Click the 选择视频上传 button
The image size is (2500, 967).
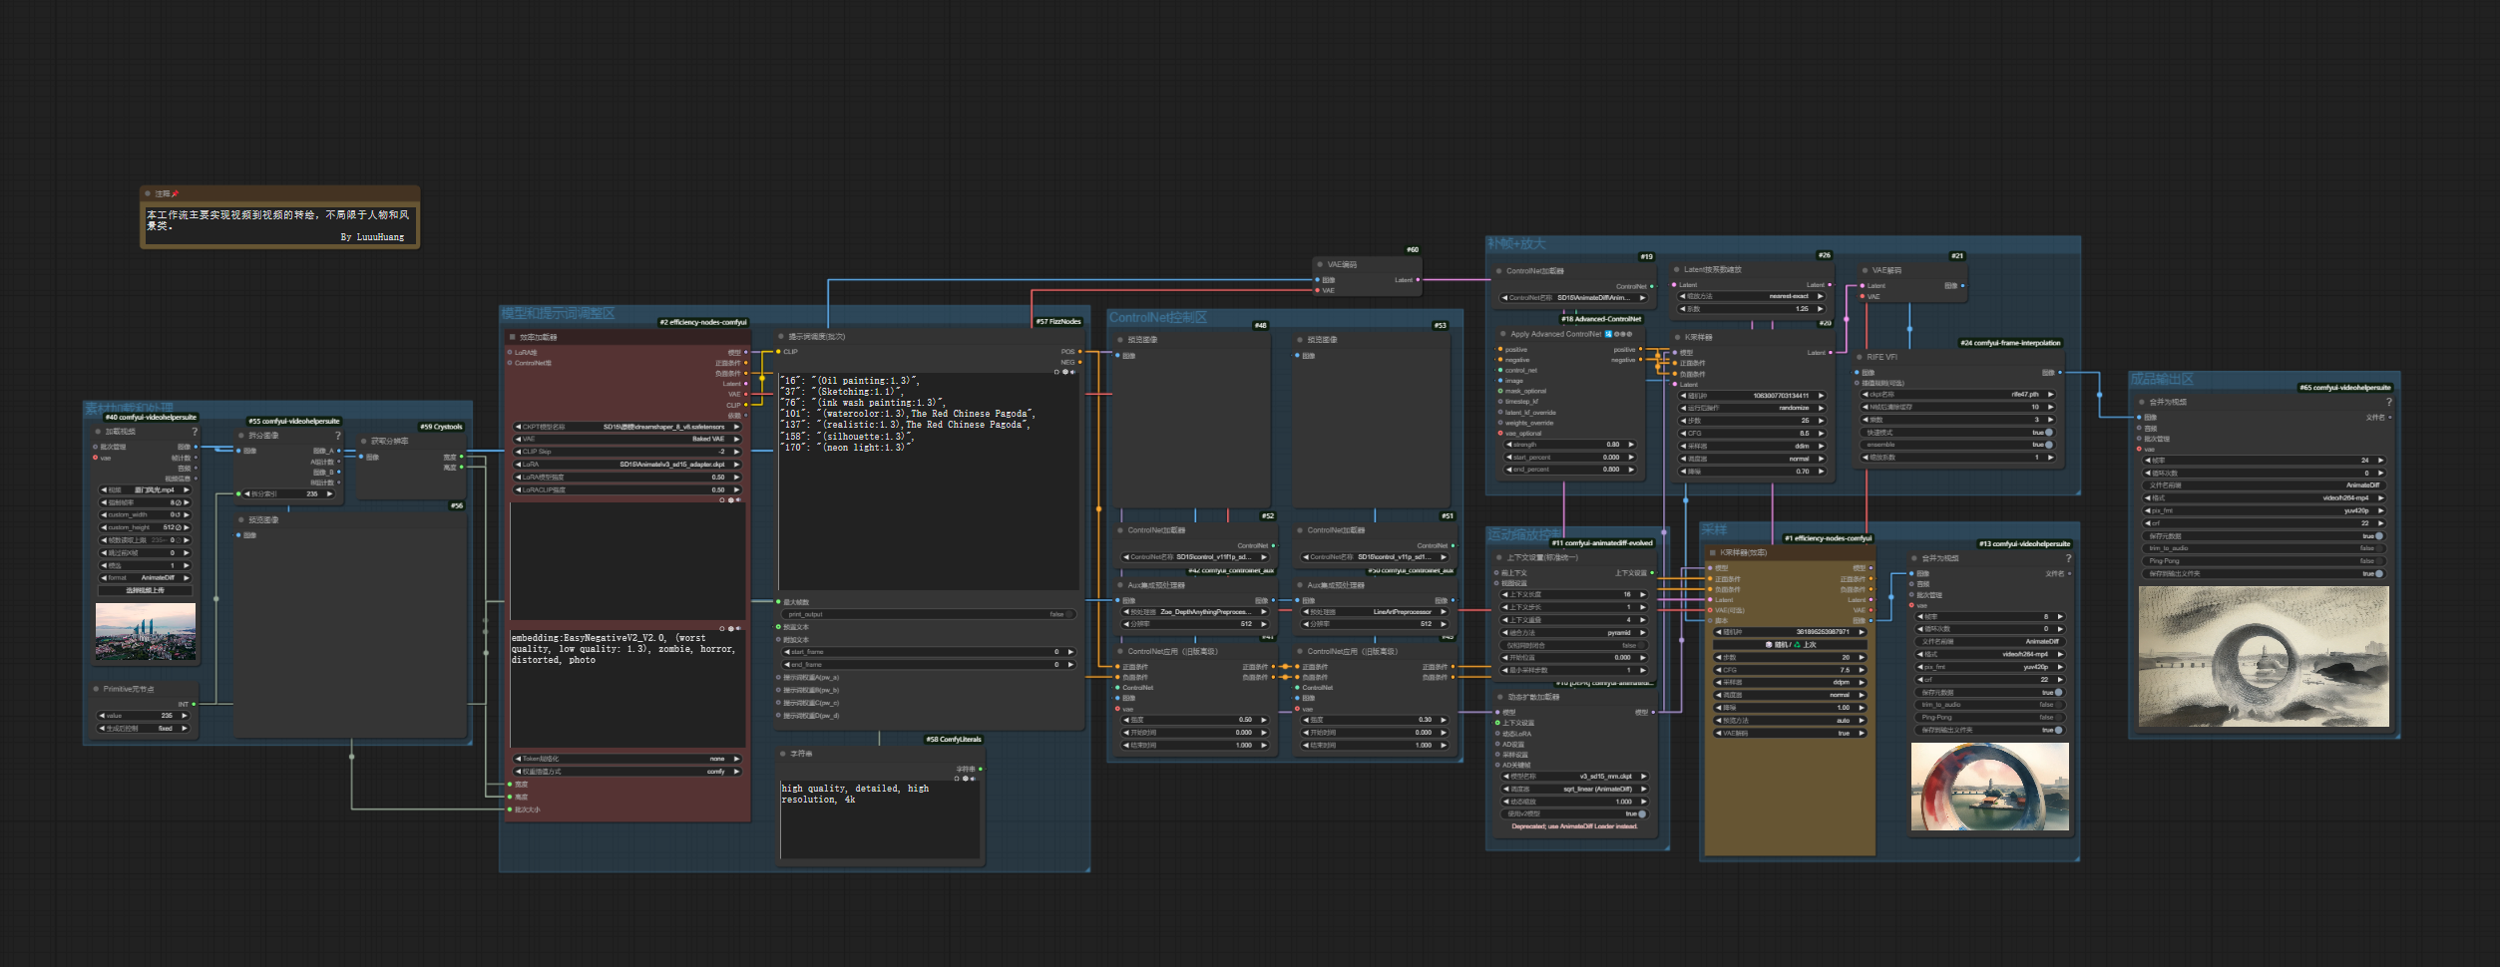(145, 590)
